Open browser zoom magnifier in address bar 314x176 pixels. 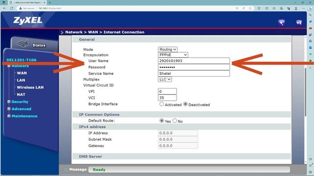tap(237, 8)
